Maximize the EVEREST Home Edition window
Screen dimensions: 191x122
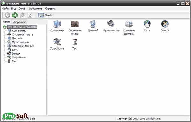(183, 3)
